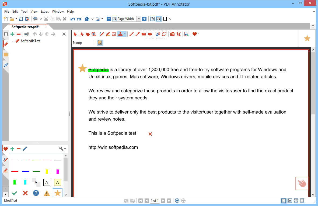Choose the straight Line drawing tool
Image resolution: width=318 pixels, height=206 pixels.
tap(131, 34)
